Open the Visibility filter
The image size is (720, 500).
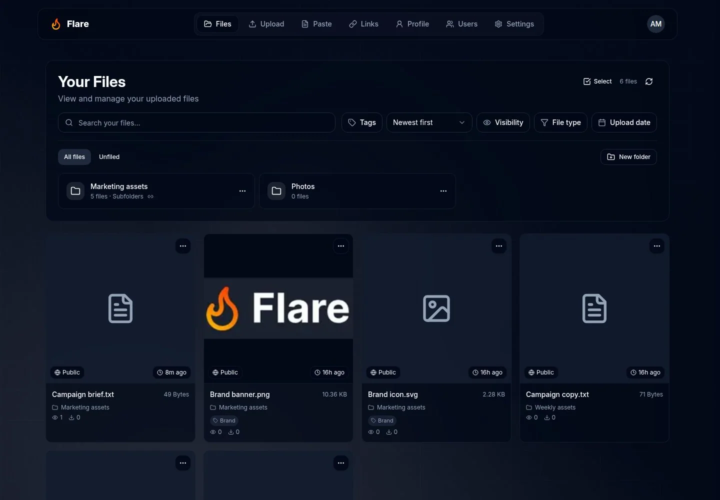tap(503, 122)
